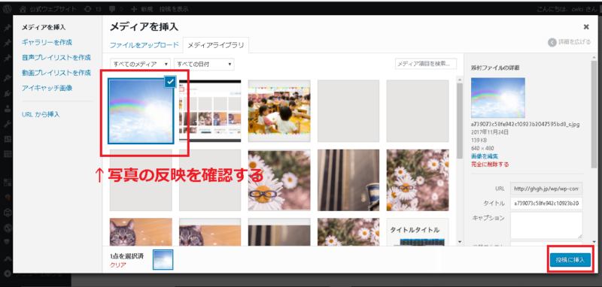
Task: Click the 640 × 480 dimensions text
Action: point(482,148)
